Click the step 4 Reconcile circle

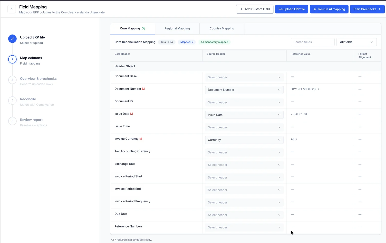pos(12,101)
